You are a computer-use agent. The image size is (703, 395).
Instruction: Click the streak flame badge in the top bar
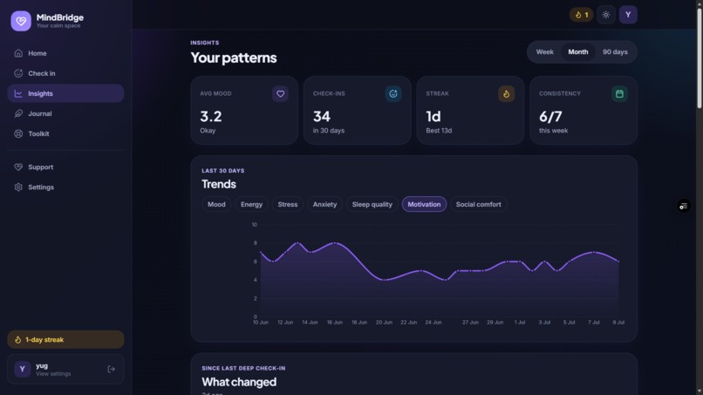(x=582, y=15)
